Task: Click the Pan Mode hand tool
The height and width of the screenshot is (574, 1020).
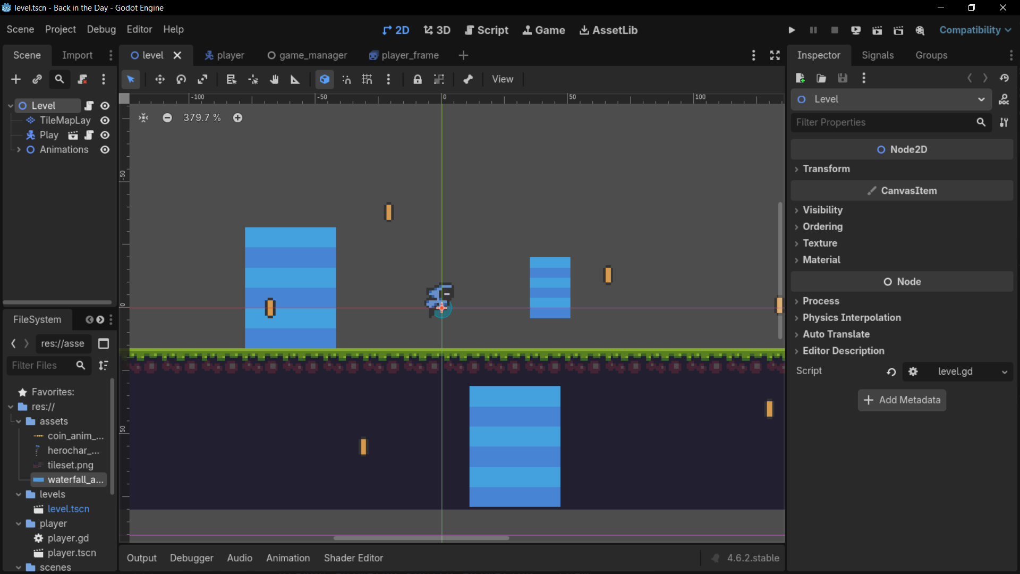Action: [274, 79]
